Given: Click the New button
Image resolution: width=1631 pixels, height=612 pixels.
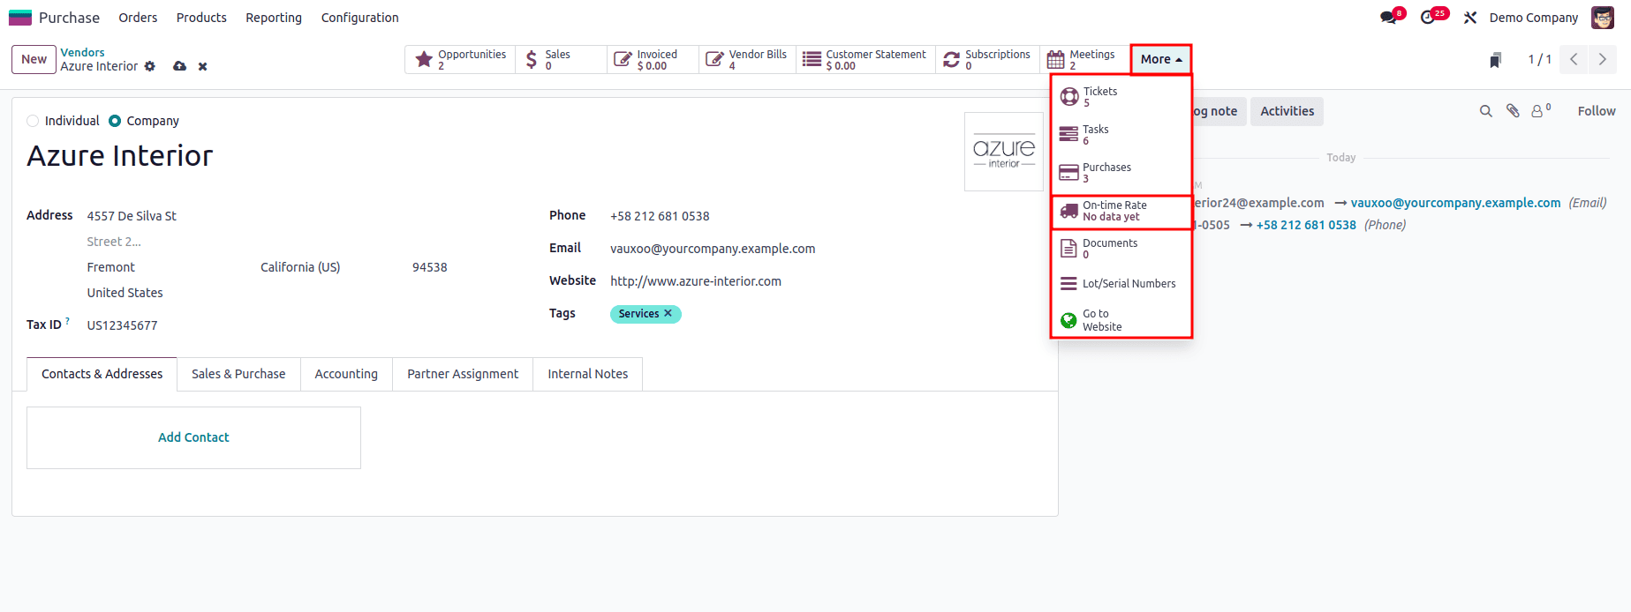Looking at the screenshot, I should tap(34, 59).
